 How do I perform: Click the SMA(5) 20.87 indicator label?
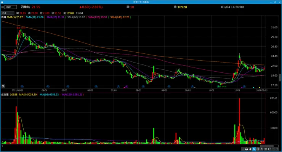point(16,17)
